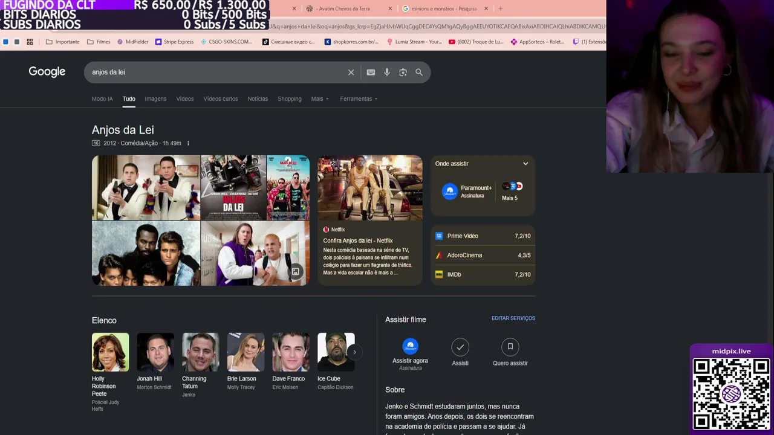Click the Assistir agora label
The image size is (774, 435).
pyautogui.click(x=410, y=361)
